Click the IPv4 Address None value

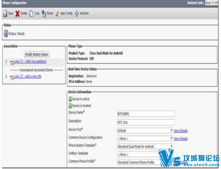[x=89, y=82]
